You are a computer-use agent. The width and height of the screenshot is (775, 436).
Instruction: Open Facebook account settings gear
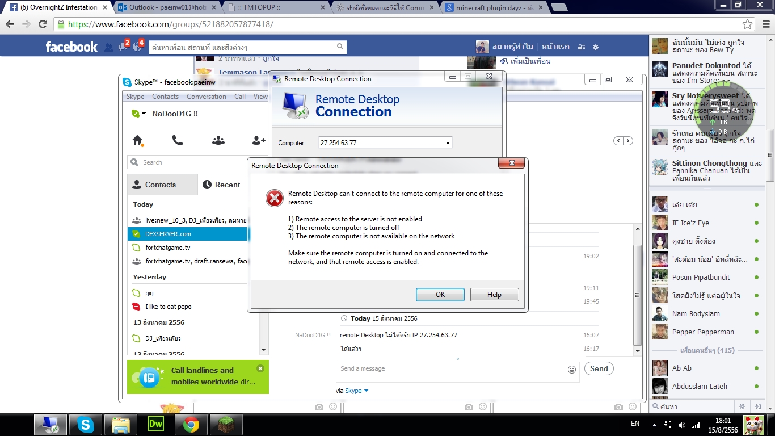(x=596, y=47)
